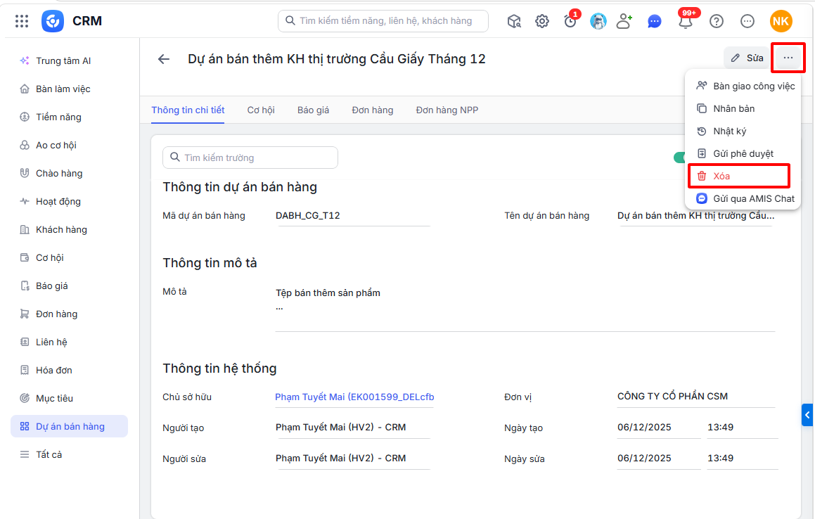Screen dimensions: 815x519
Task: Expand the blue side panel arrow handle
Action: tap(807, 415)
